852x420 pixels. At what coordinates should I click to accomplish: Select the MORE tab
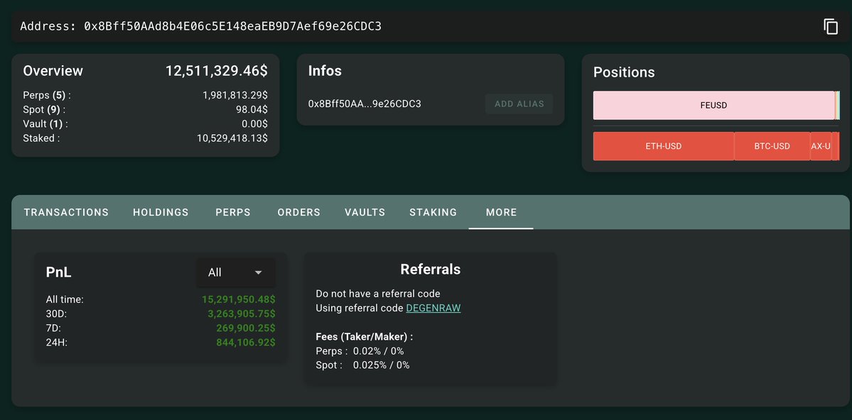pyautogui.click(x=502, y=212)
